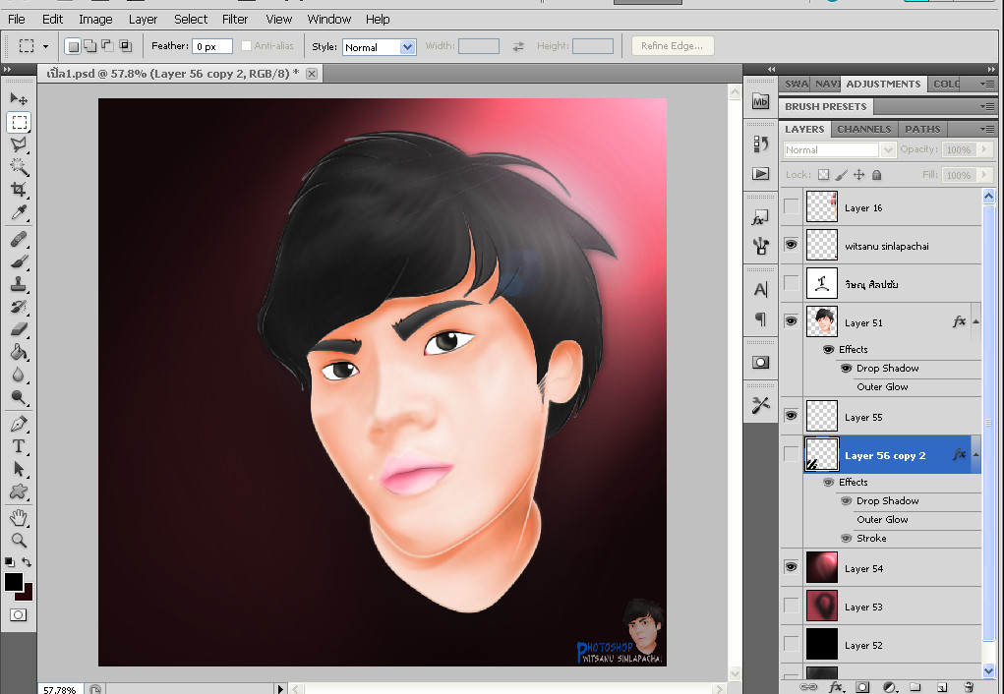Viewport: 1004px width, 694px height.
Task: Click the delete layer trash icon
Action: [x=968, y=687]
